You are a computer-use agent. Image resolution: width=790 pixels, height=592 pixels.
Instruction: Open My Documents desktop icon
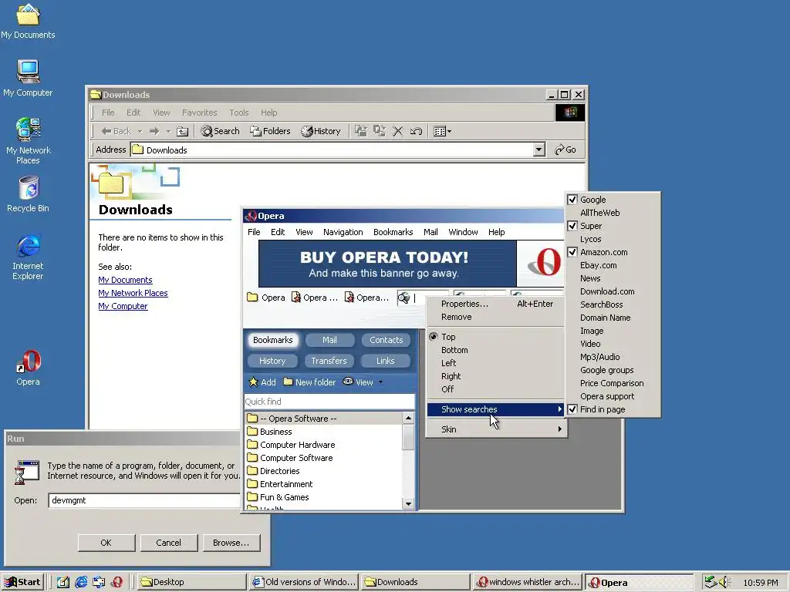(x=28, y=21)
